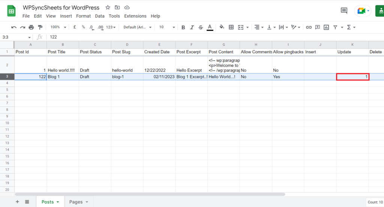Toggle strikethrough formatting
This screenshot has height=207, width=384.
201,27
